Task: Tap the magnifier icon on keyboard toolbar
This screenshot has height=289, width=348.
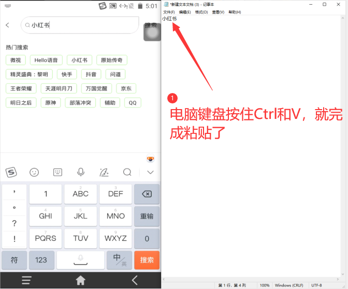Action: (127, 172)
